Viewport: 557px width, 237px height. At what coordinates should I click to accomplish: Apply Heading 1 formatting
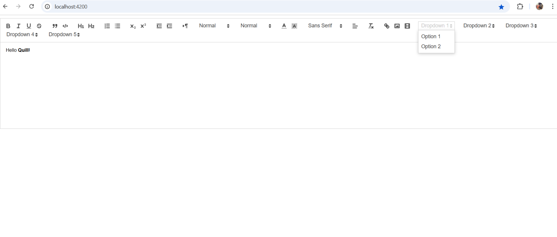[81, 26]
